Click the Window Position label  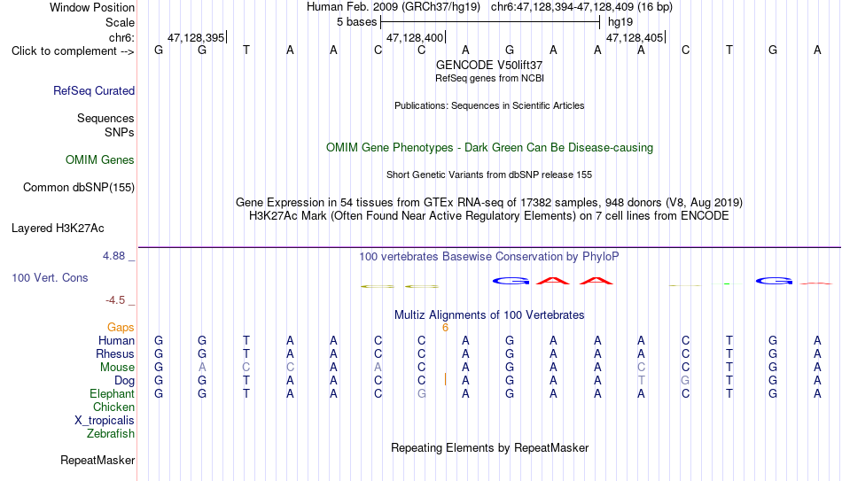tap(92, 7)
